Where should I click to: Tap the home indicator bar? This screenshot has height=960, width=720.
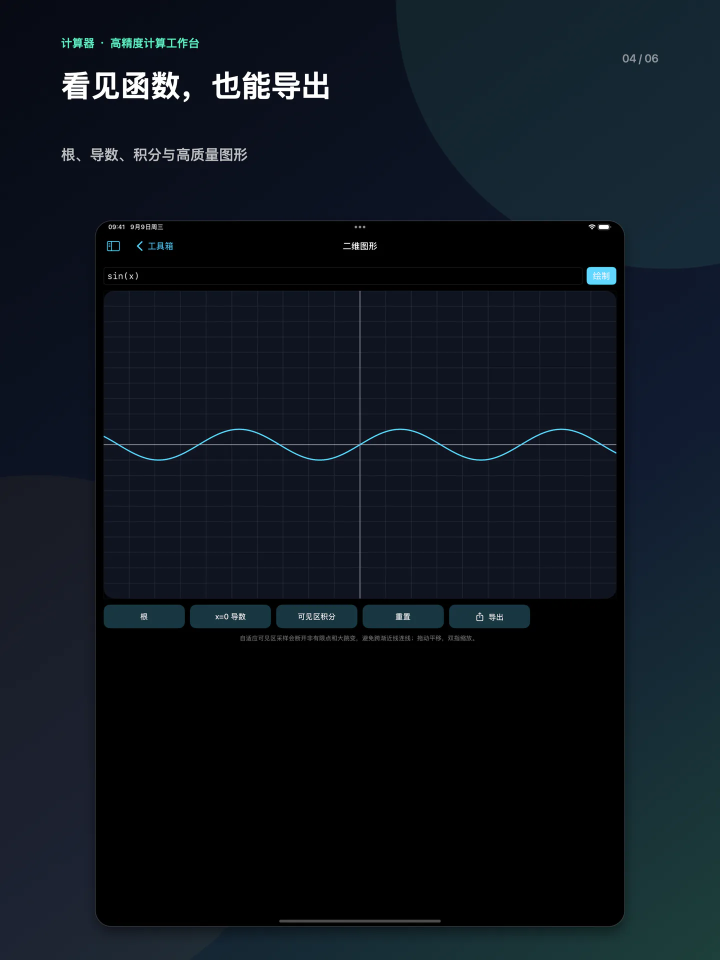[x=360, y=920]
